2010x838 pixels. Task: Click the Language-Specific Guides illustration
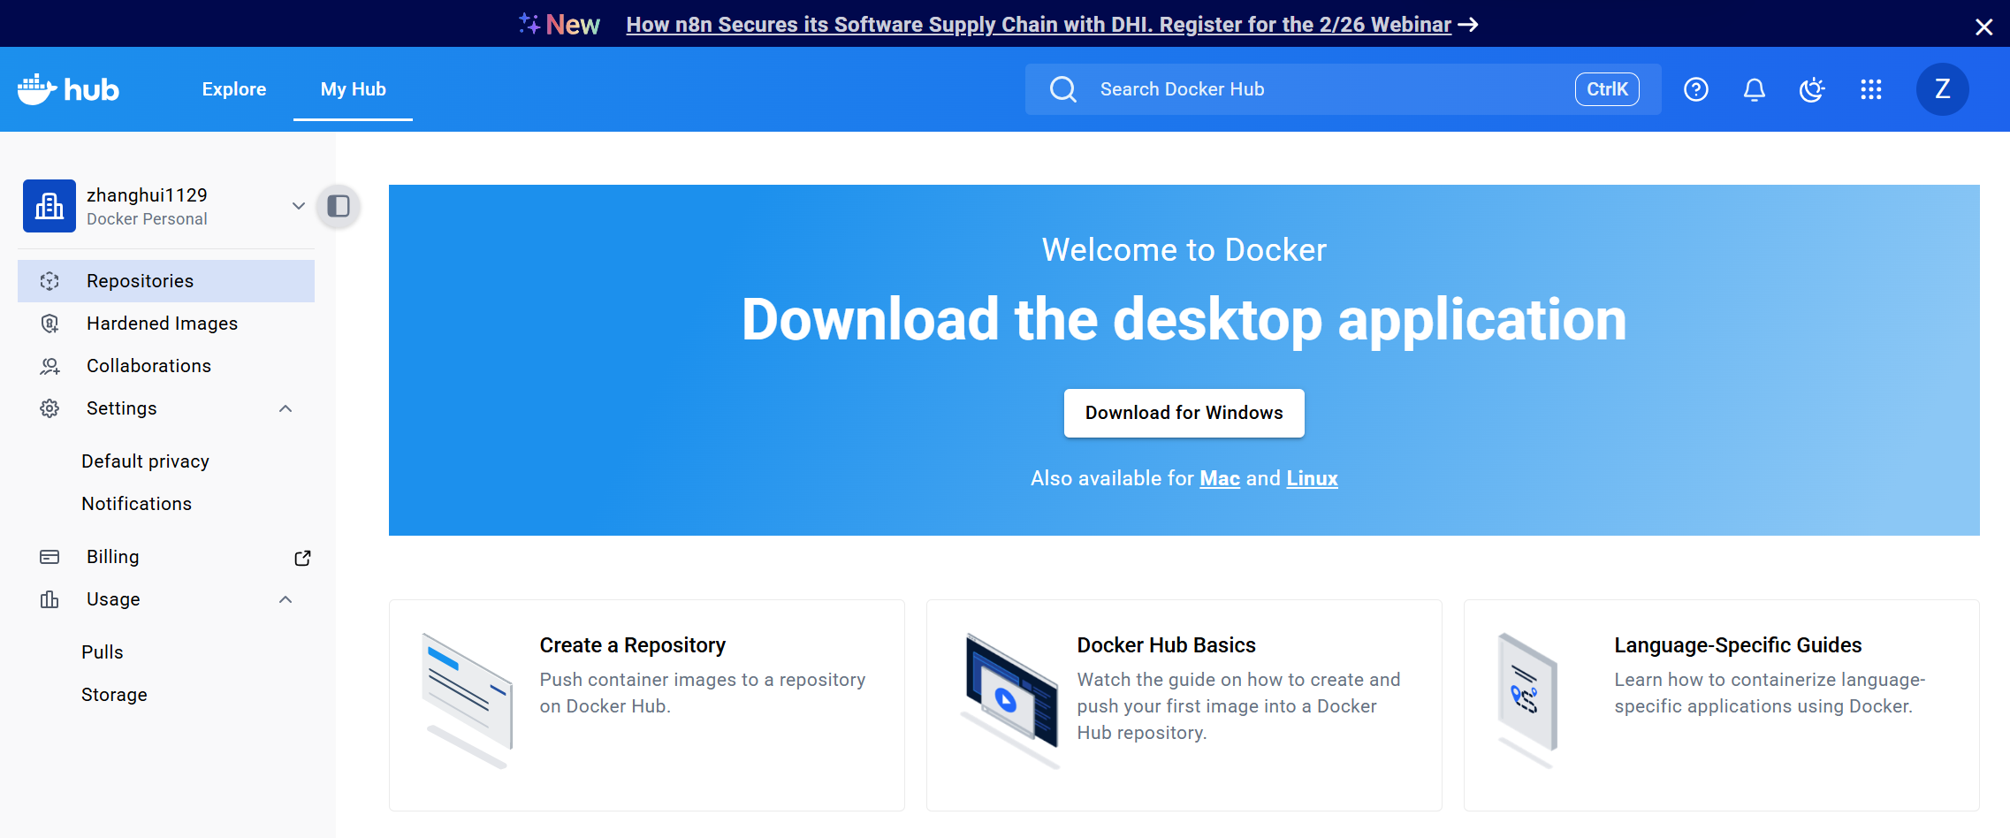click(1528, 701)
